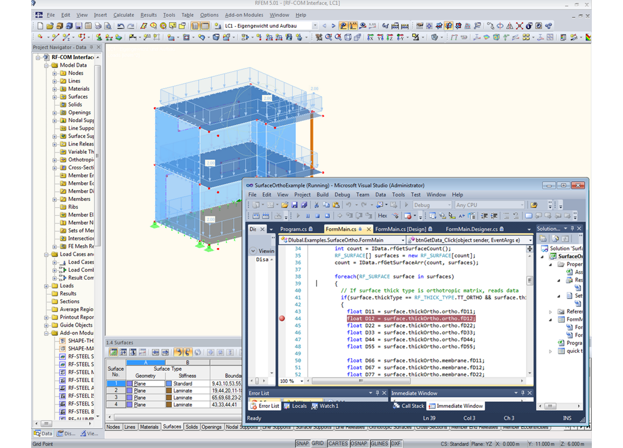Click the Print icon in RFEM toolbar
Viewport: 623px width, 448px height.
(x=98, y=26)
